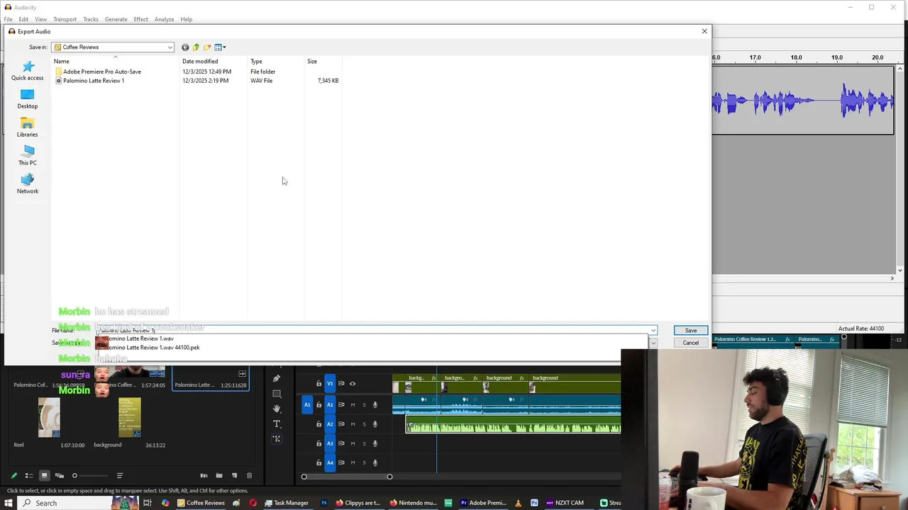Select the Hand tool in Premiere
Screen dimensions: 908x510
(277, 409)
